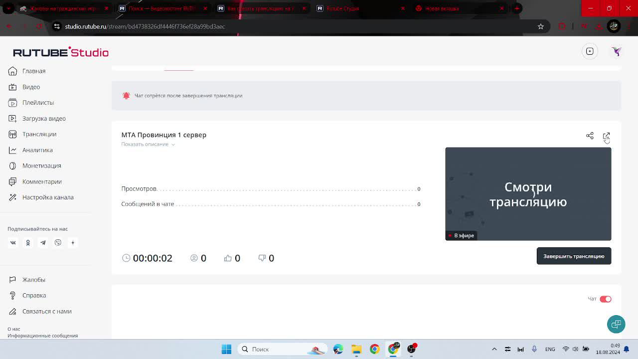This screenshot has width=638, height=359.
Task: Open the VK social link icon
Action: 13,243
